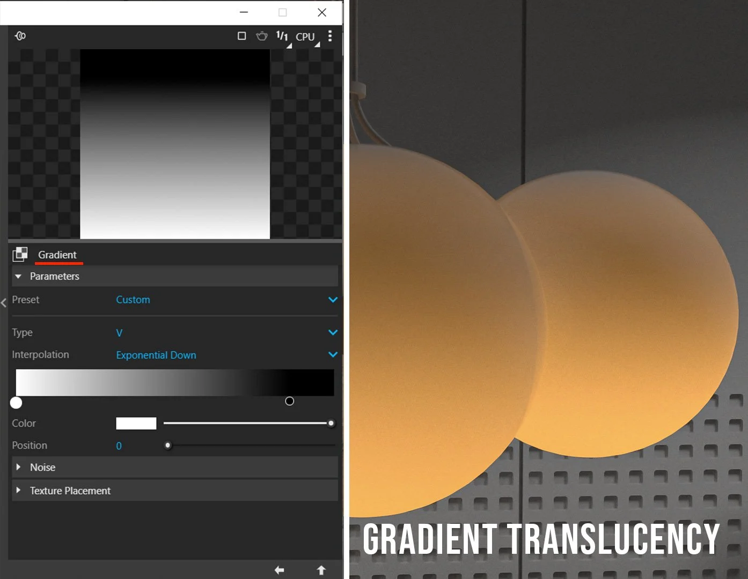Select the white gradient stop handle
The image size is (748, 579).
[x=16, y=403]
